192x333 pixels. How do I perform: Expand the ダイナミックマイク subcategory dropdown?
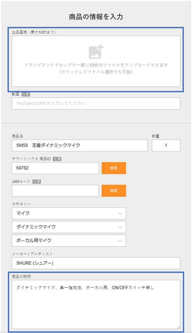[x=69, y=227]
